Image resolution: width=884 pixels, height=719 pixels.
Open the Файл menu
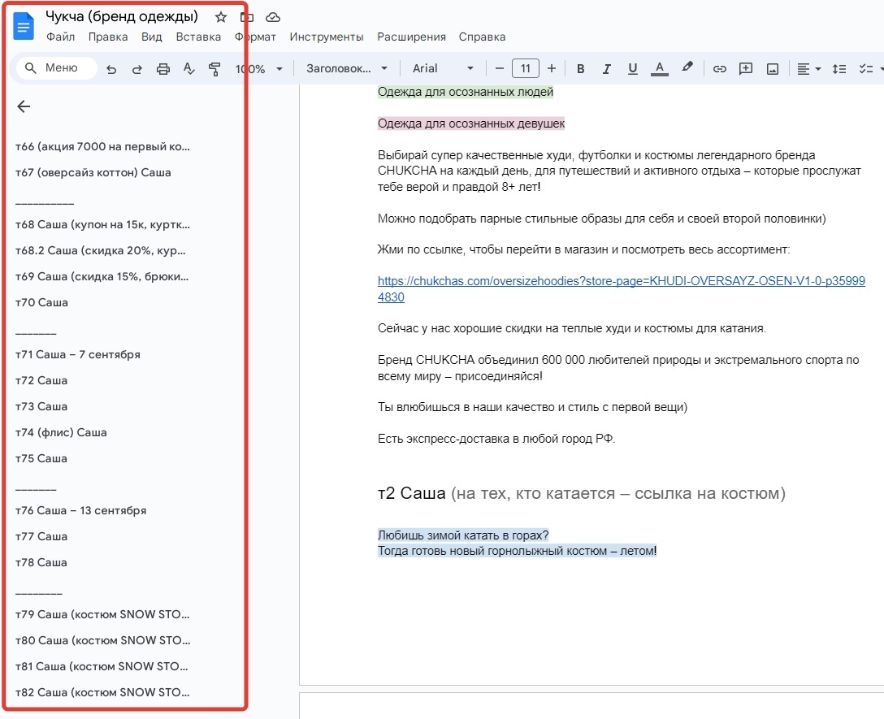coord(60,37)
